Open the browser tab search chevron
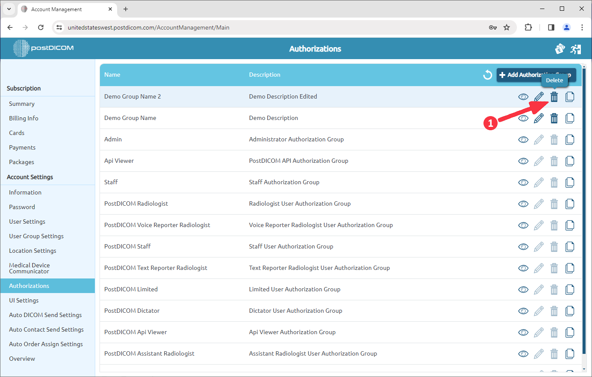Image resolution: width=592 pixels, height=377 pixels. click(9, 9)
